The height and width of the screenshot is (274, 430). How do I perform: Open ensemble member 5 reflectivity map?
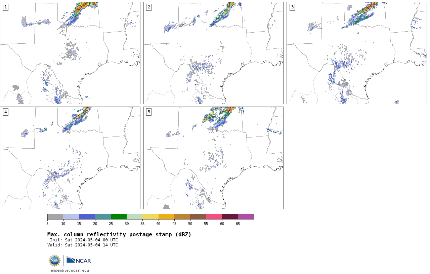pos(213,158)
